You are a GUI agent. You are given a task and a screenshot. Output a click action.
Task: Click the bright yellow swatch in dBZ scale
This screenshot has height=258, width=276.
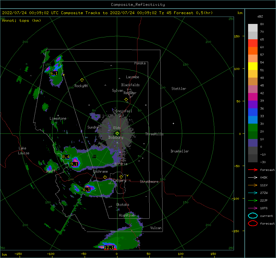point(253,66)
